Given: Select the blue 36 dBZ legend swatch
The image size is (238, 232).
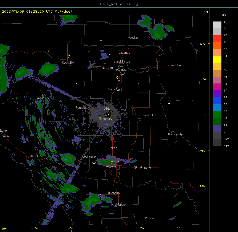Looking at the screenshot, I should coord(217,101).
